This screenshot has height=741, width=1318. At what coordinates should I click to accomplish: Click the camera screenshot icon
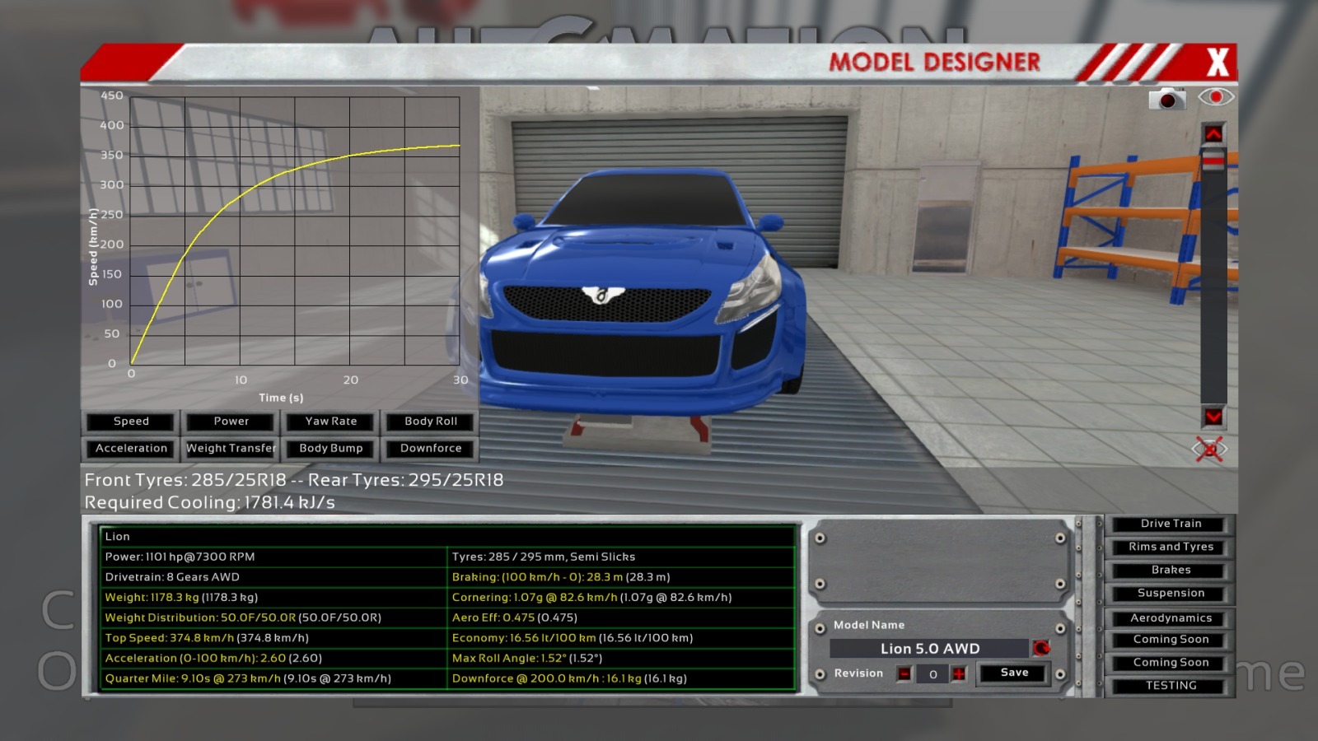pyautogui.click(x=1166, y=99)
